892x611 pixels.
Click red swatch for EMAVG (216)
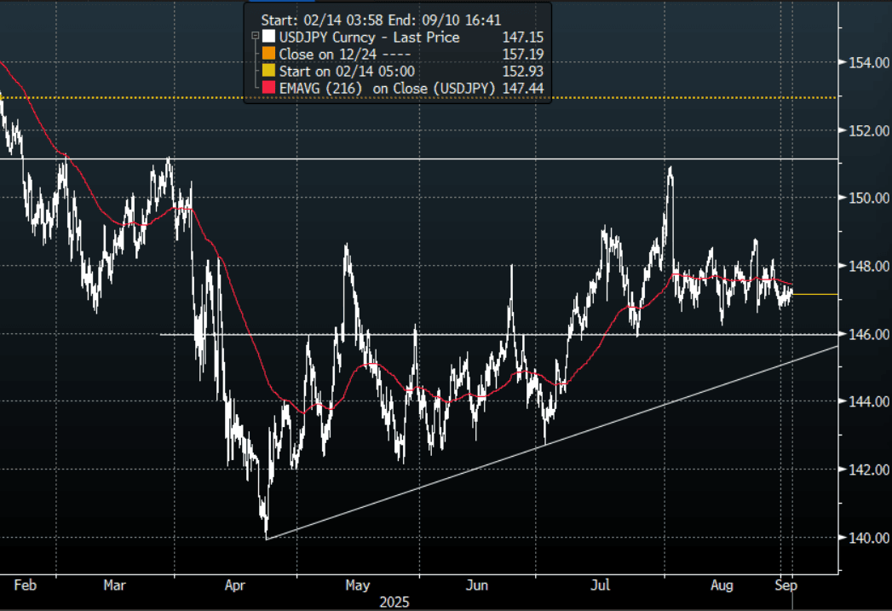tap(269, 88)
